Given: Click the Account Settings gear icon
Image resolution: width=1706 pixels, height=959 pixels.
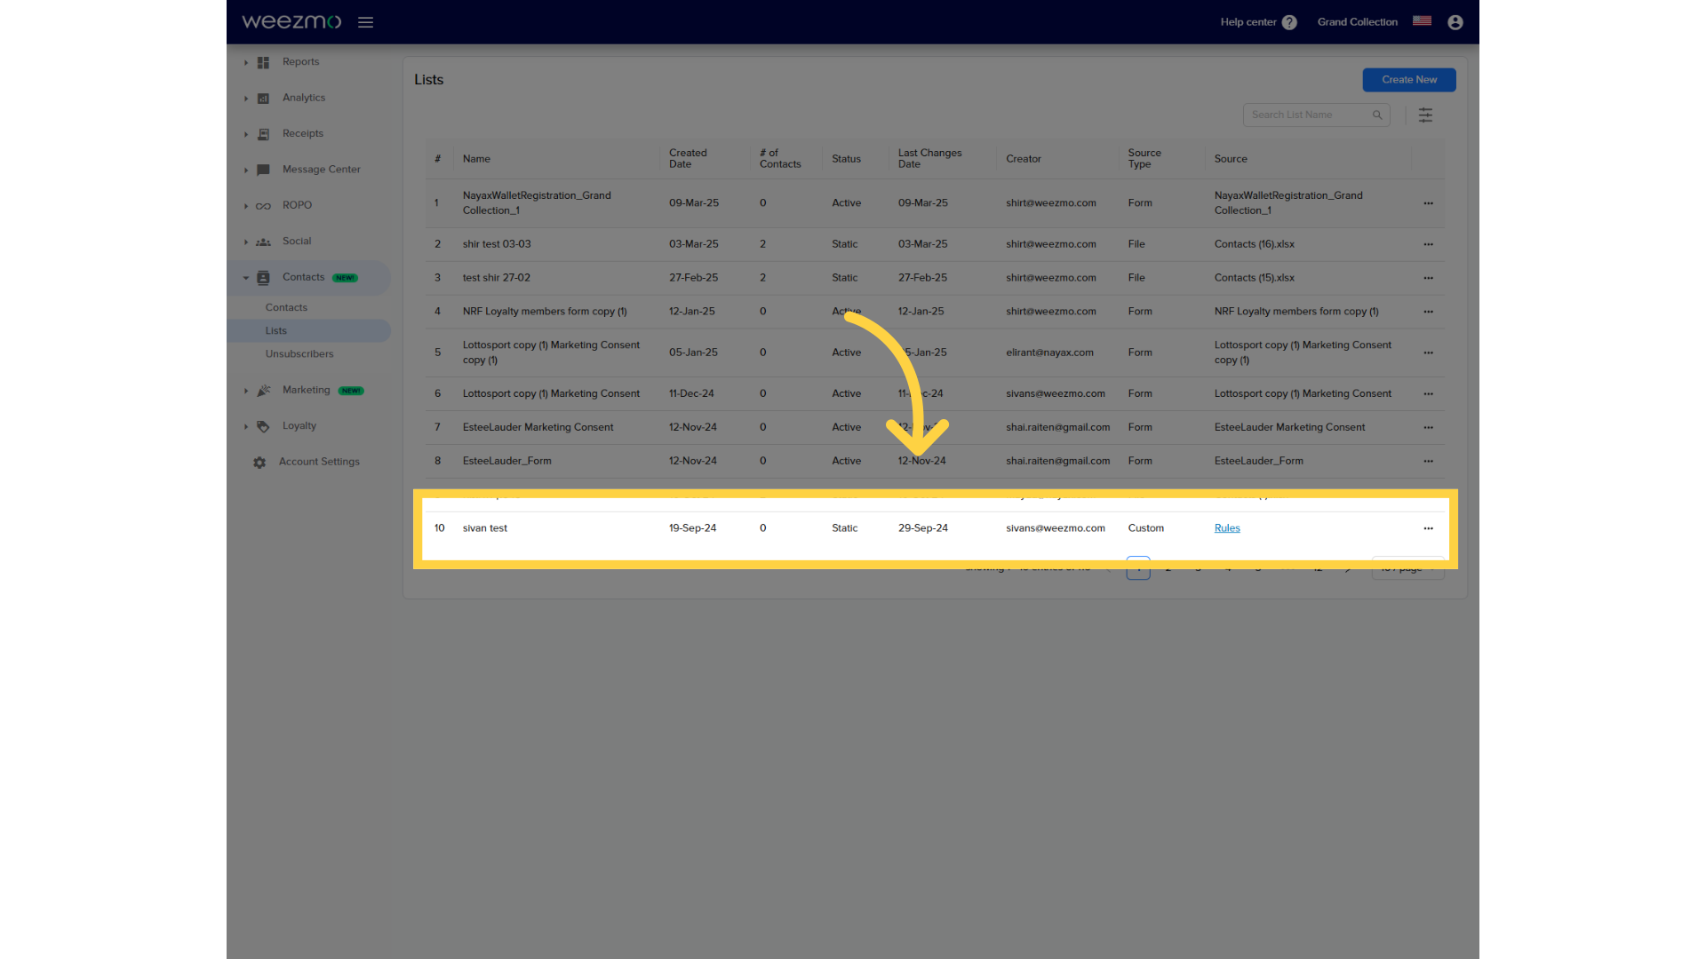Looking at the screenshot, I should pyautogui.click(x=259, y=463).
